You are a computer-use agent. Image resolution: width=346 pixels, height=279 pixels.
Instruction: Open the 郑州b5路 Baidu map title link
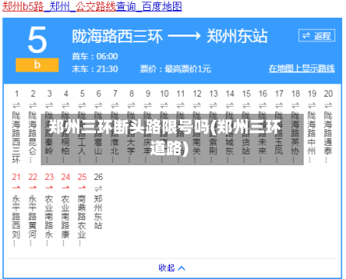point(92,6)
